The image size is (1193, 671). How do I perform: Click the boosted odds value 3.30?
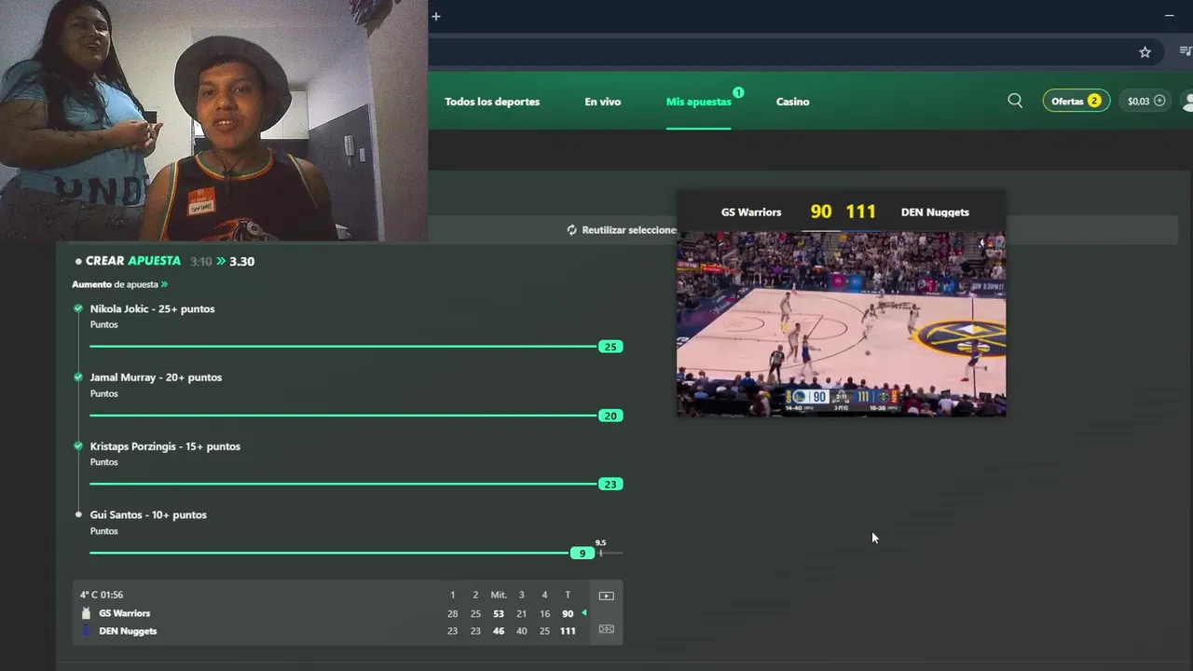point(242,261)
